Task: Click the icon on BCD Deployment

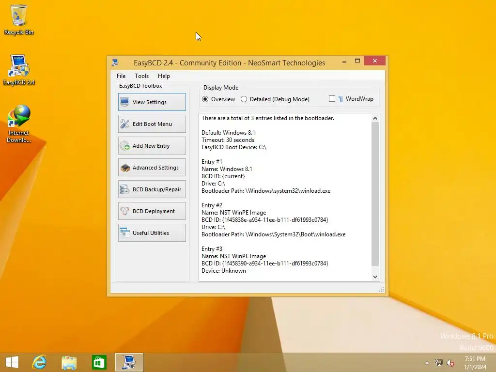Action: 124,211
